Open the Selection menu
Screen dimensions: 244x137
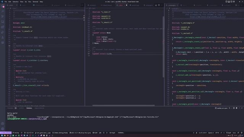pos(15,2)
